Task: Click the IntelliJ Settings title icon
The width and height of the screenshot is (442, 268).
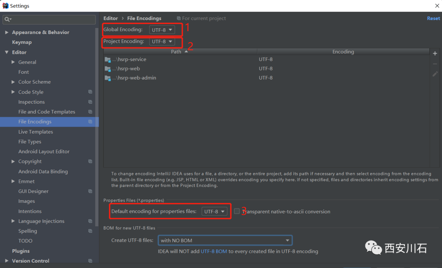Action: (x=5, y=6)
